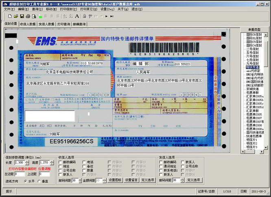Viewport: 271px width, 197px height.
Task: Click the 设置留言 button
Action: pyautogui.click(x=131, y=180)
